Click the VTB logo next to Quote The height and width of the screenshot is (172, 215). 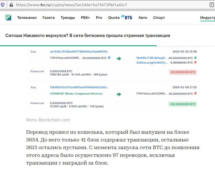click(127, 17)
